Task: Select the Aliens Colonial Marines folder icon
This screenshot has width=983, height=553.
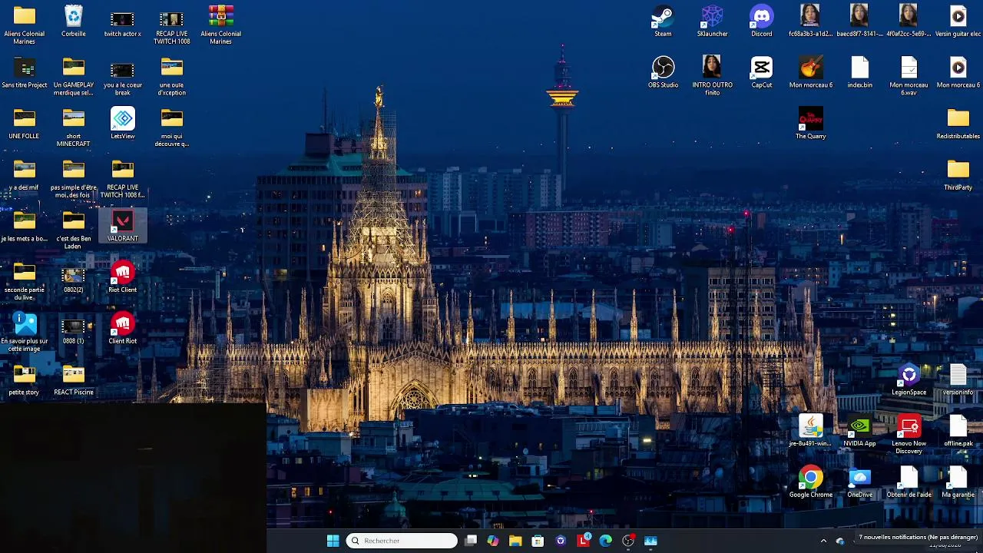Action: tap(25, 16)
